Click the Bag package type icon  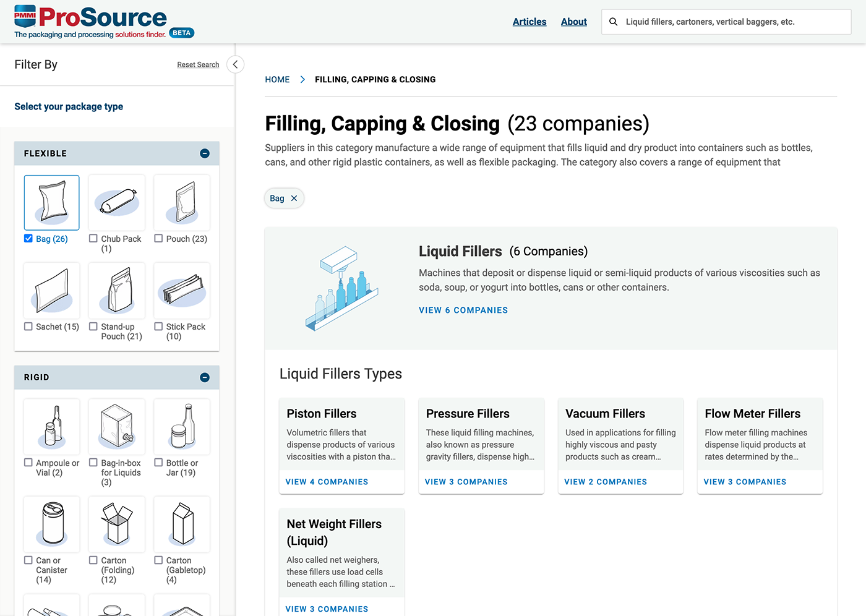pyautogui.click(x=52, y=203)
